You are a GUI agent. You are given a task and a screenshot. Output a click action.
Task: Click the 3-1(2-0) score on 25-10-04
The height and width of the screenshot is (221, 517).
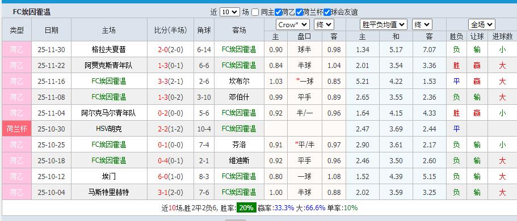(170, 192)
